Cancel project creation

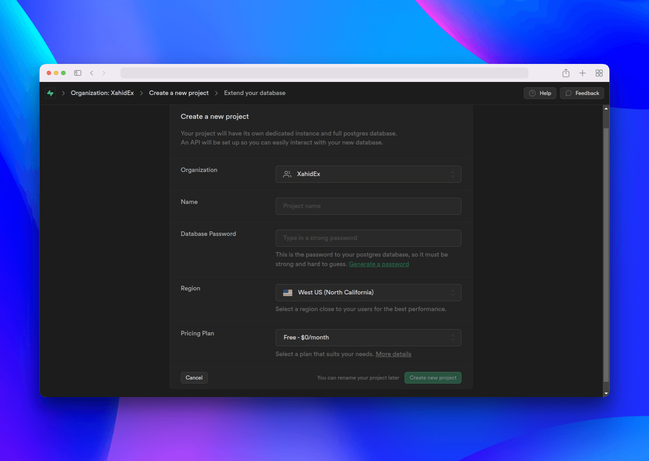[x=194, y=377]
